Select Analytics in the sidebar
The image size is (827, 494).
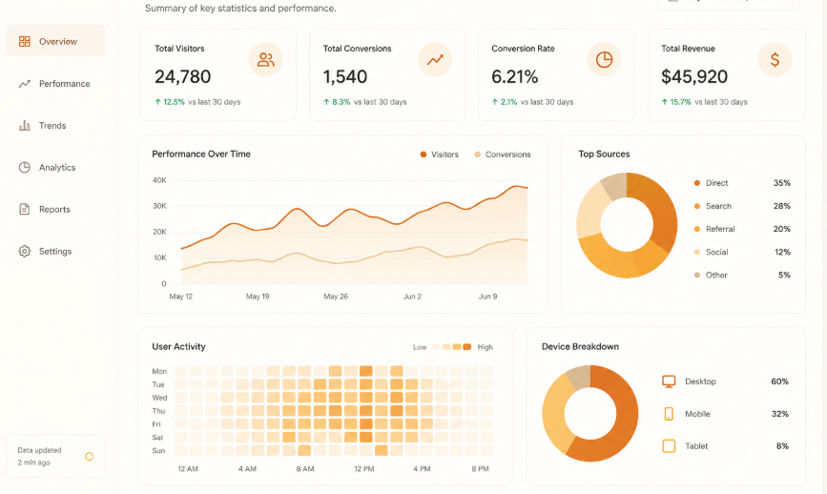(55, 167)
